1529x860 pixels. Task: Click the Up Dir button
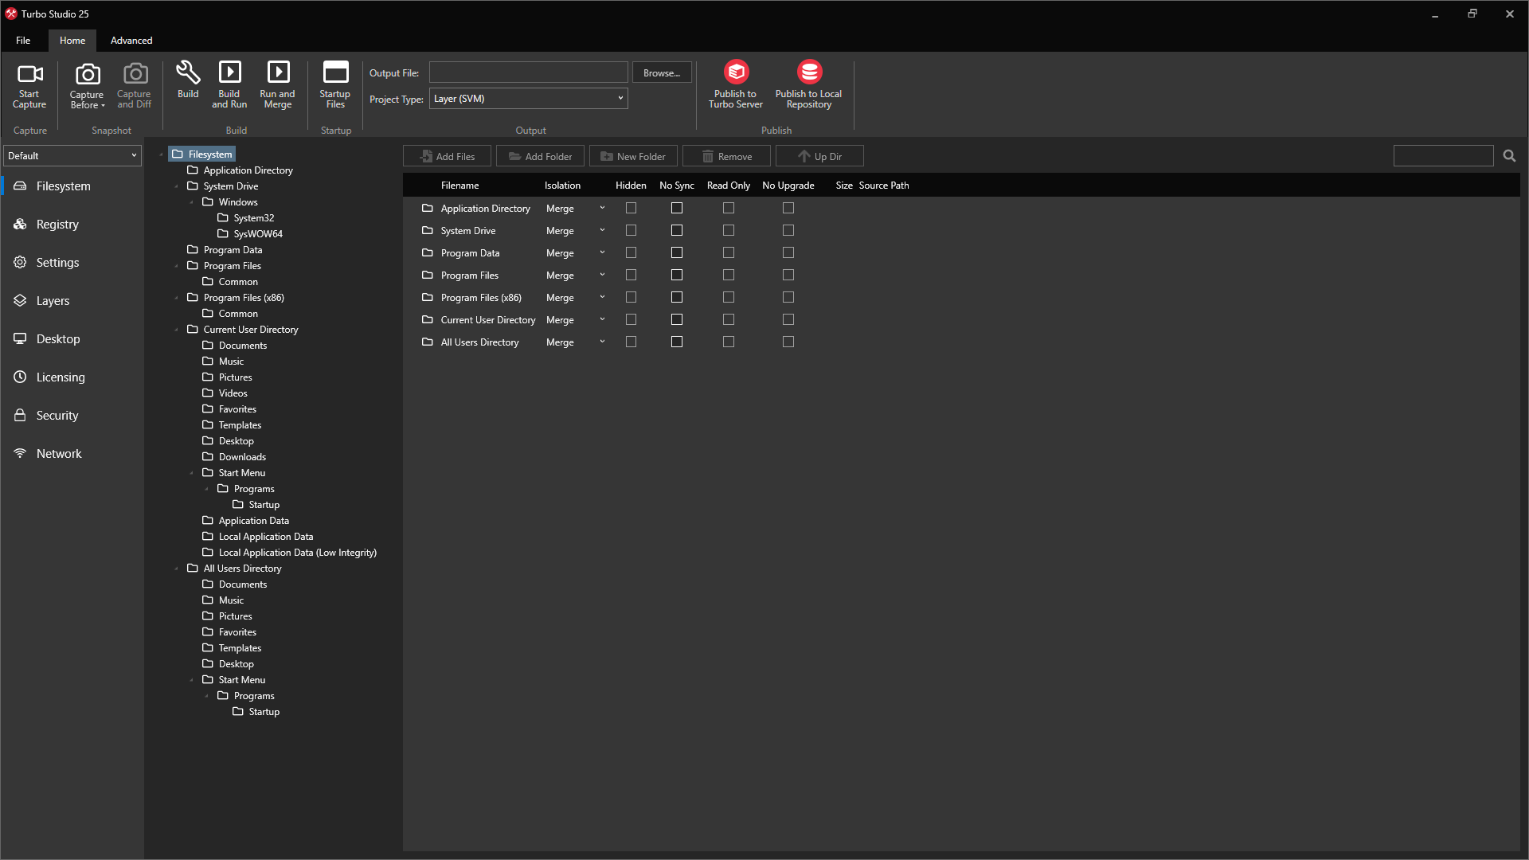point(820,156)
